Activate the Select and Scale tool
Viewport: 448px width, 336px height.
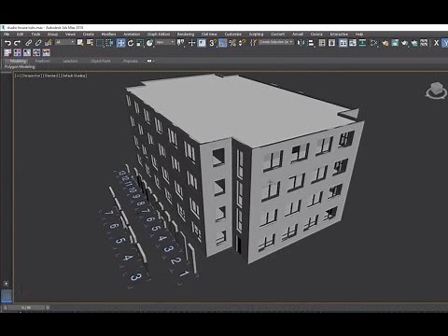(x=140, y=43)
